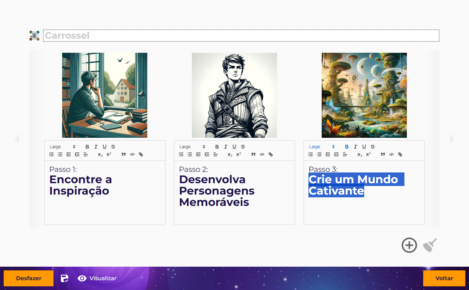This screenshot has height=290, width=469.
Task: Insert bullet list in Passo 3 editor
Action: [x=319, y=154]
